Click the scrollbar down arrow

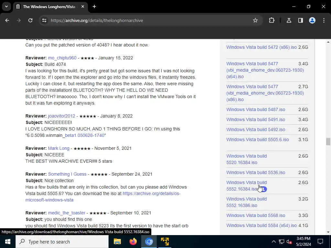point(328,232)
